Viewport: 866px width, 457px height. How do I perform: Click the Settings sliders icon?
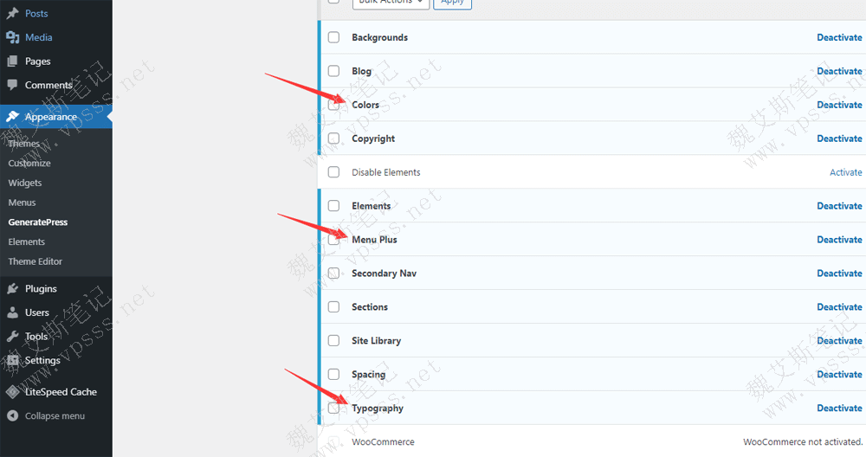point(12,360)
